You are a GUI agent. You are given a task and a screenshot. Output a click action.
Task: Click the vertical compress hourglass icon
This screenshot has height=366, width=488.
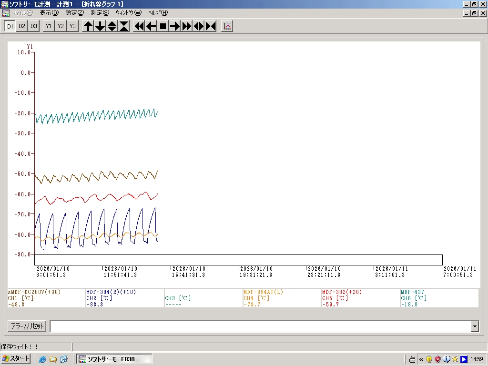[x=124, y=26]
